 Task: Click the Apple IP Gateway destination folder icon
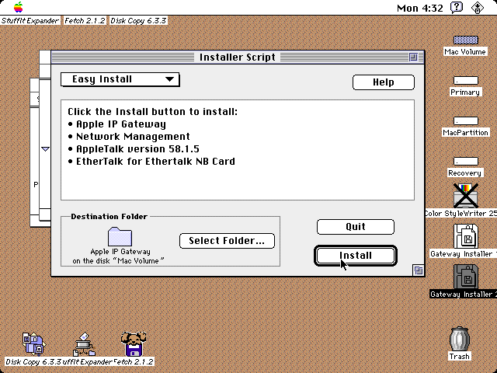point(120,236)
